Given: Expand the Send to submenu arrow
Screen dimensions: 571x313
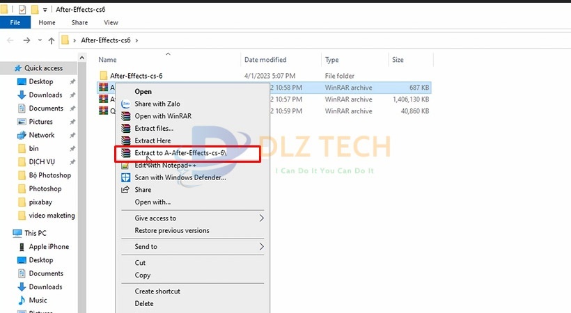Looking at the screenshot, I should pos(261,246).
